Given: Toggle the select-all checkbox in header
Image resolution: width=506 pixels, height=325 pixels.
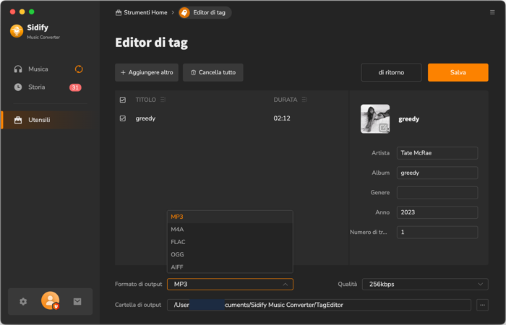Looking at the screenshot, I should click(x=123, y=100).
